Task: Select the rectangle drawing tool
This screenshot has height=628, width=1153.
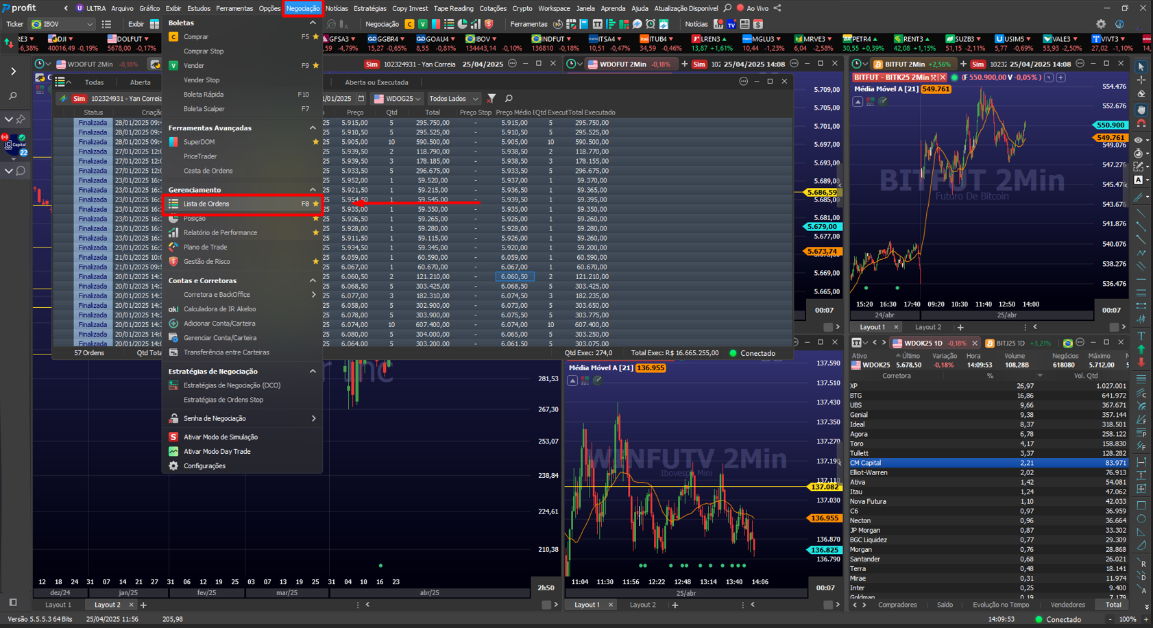Action: pos(1141,505)
